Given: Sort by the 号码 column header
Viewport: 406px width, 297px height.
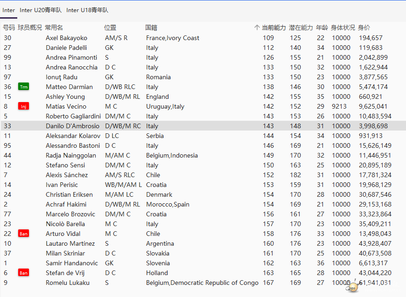Looking at the screenshot, I should [x=9, y=28].
